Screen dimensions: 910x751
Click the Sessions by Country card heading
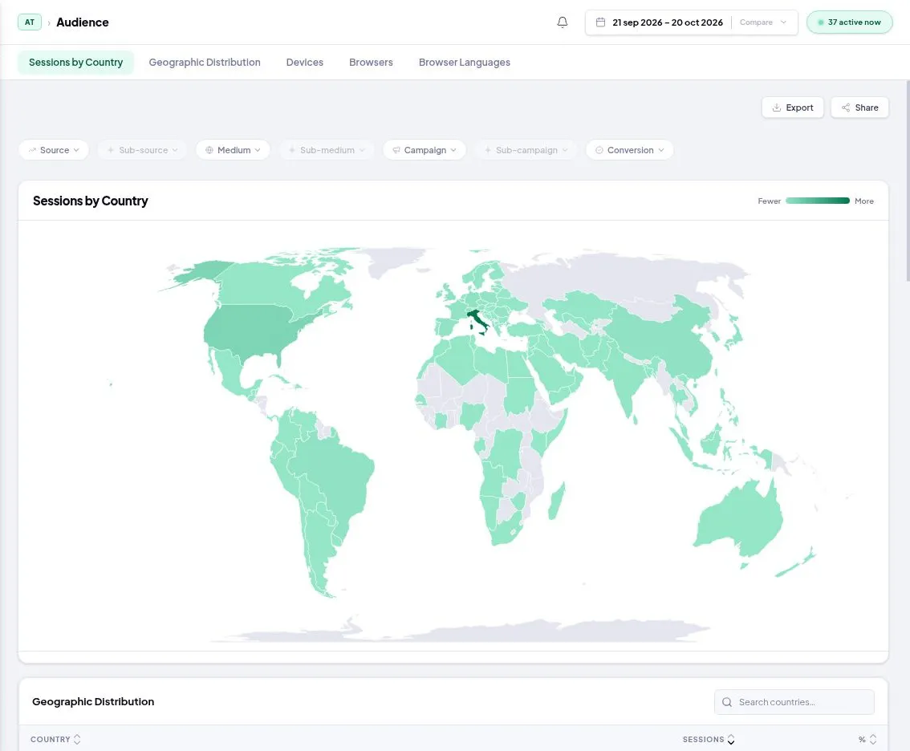coord(91,201)
